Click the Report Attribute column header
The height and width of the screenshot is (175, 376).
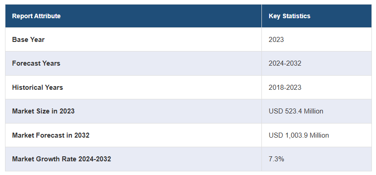[x=133, y=16]
